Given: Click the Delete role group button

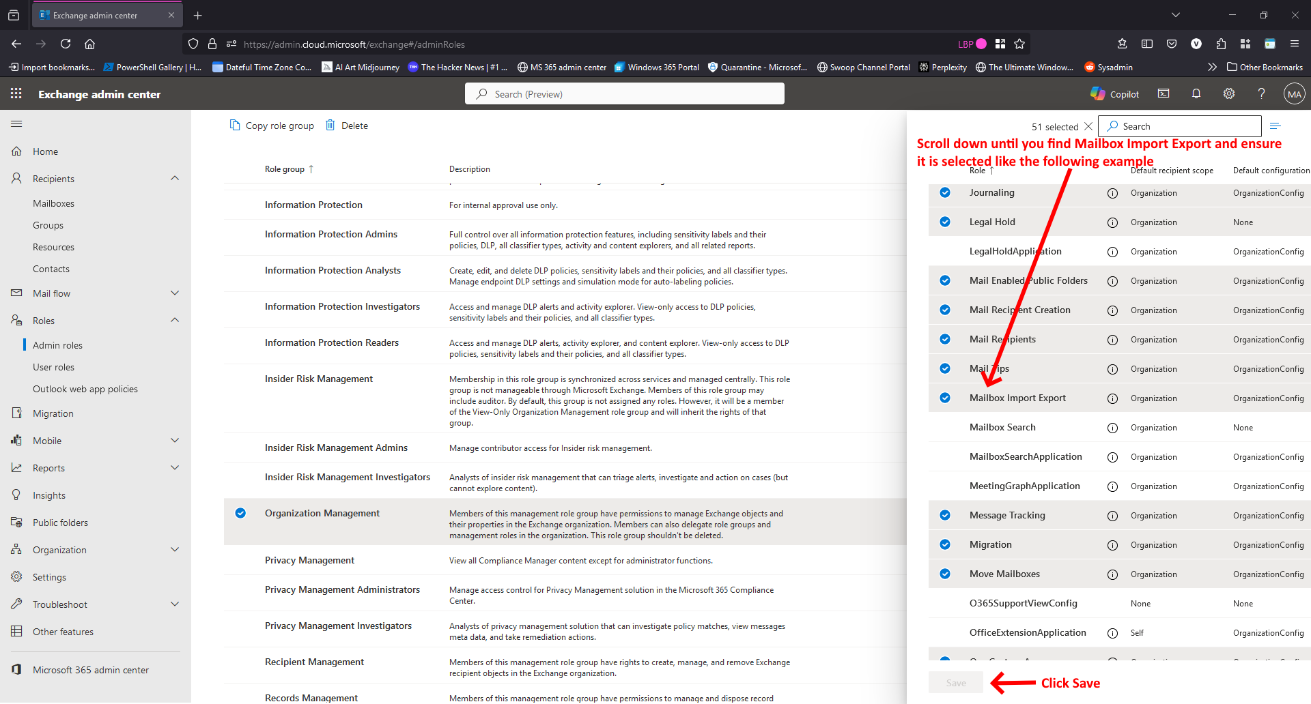Looking at the screenshot, I should click(x=347, y=126).
